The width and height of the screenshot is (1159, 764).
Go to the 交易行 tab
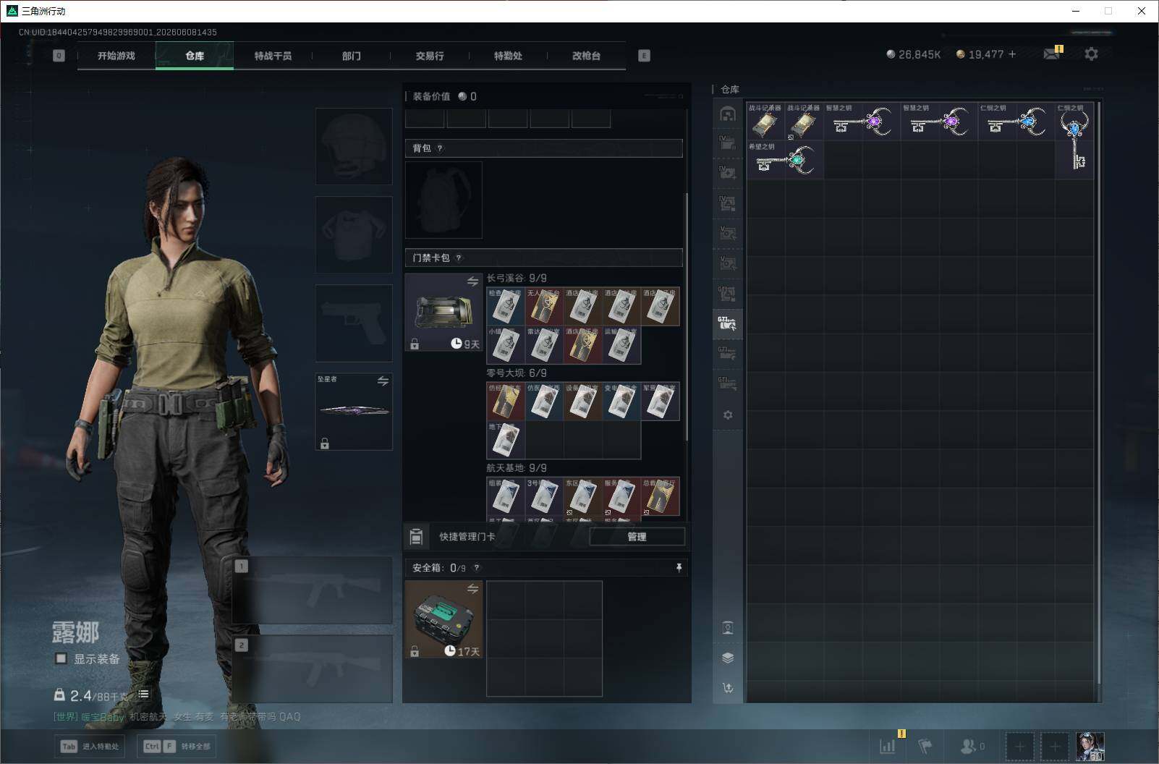(x=430, y=56)
